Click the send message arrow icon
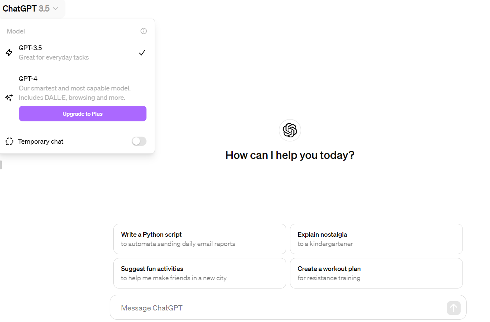 [x=454, y=308]
